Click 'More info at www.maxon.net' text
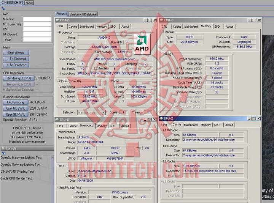The image size is (274, 203). coord(27,142)
